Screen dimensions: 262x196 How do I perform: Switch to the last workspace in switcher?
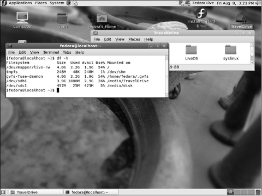click(252, 192)
